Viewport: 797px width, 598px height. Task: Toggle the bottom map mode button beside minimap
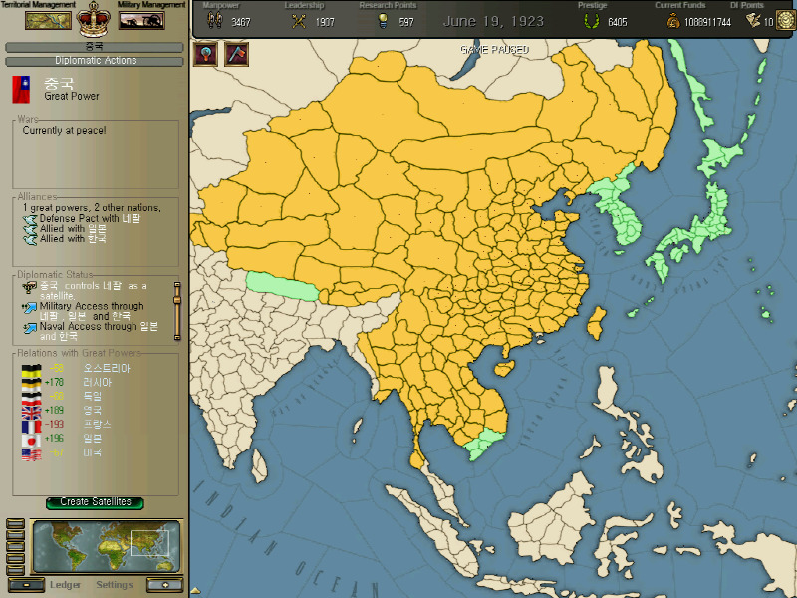[x=15, y=570]
